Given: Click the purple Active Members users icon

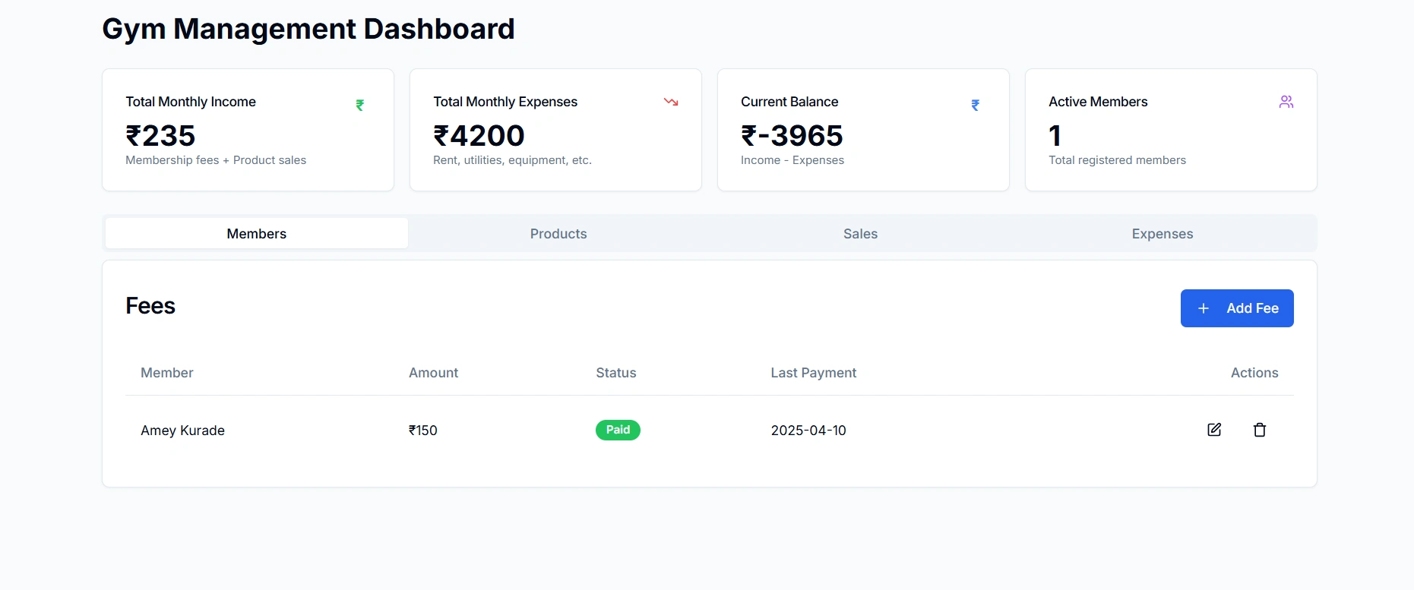Looking at the screenshot, I should pyautogui.click(x=1286, y=102).
